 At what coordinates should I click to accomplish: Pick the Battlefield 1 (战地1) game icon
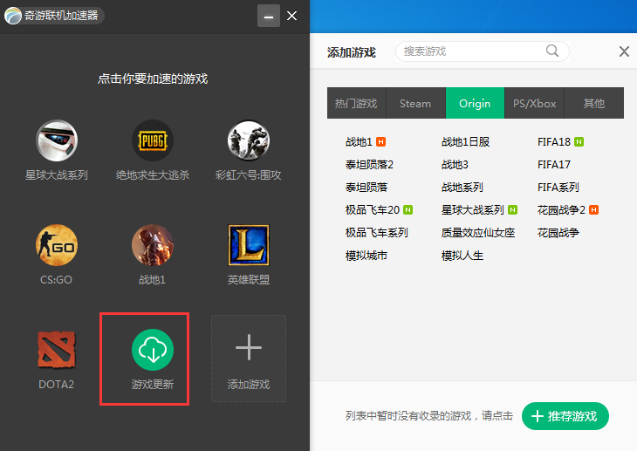coord(153,245)
